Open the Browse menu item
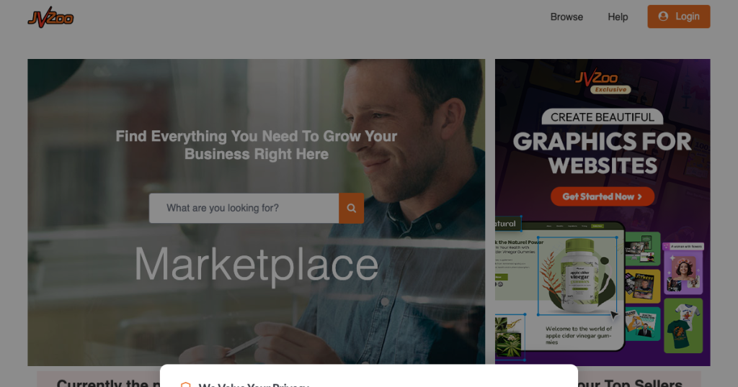The image size is (738, 387). (566, 17)
